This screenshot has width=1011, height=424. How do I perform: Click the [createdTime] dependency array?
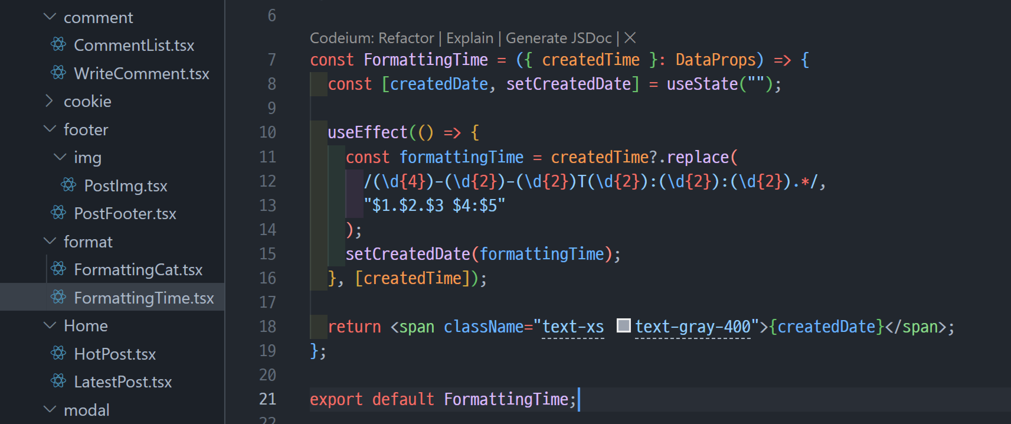(x=412, y=278)
